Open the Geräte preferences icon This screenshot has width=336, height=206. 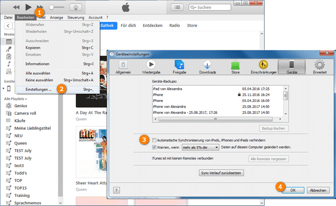[x=292, y=67]
